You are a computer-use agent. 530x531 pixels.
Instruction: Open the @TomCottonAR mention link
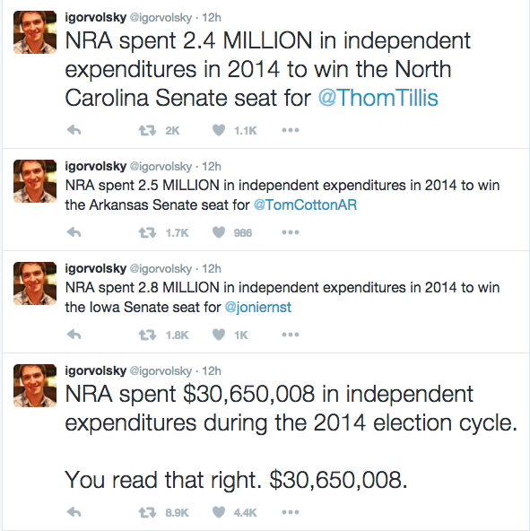coord(306,205)
